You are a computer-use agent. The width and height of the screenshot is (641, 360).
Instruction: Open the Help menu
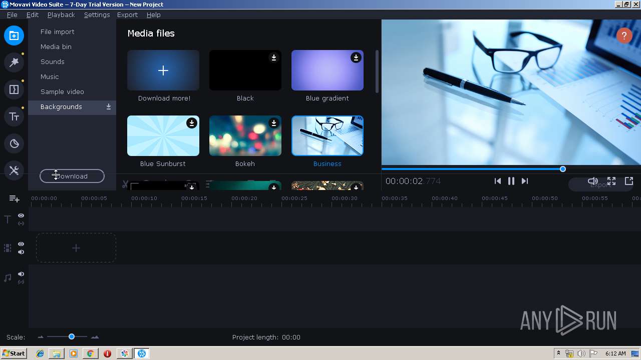point(153,14)
